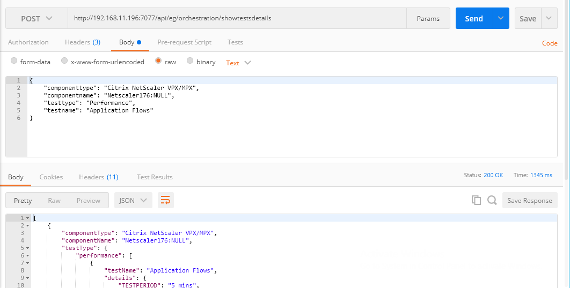Collapse the details fold arrow on line 9
Screen dimensions: 570x288
(27, 278)
